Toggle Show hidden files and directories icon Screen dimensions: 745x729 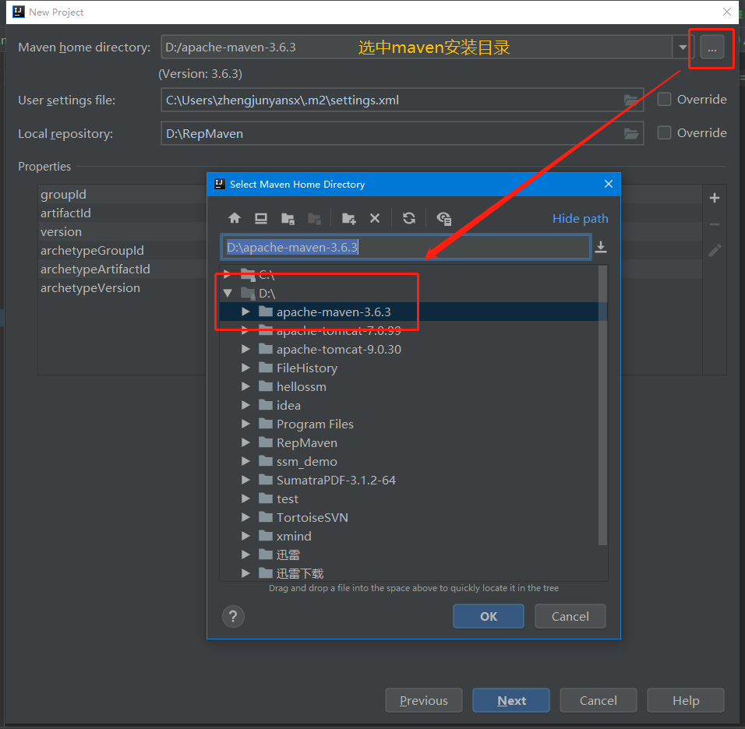click(443, 218)
